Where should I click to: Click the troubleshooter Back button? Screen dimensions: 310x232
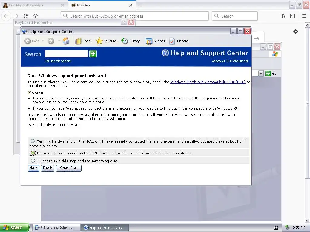pyautogui.click(x=48, y=168)
